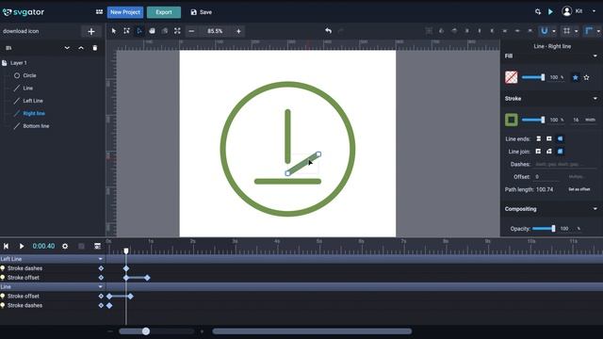The width and height of the screenshot is (603, 339).
Task: Collapse the Left Line timeline group
Action: click(101, 259)
